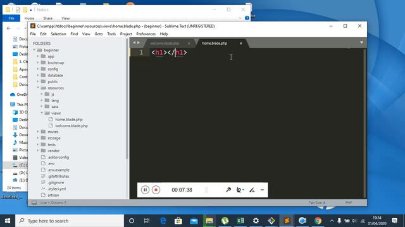
Task: Open the .styleci.yml file
Action: pyautogui.click(x=57, y=189)
